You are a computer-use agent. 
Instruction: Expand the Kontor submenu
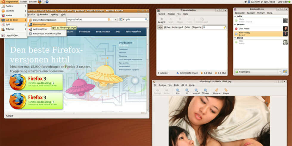[x=14, y=15]
